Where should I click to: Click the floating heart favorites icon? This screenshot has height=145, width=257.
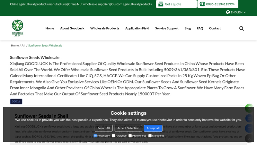249,129
